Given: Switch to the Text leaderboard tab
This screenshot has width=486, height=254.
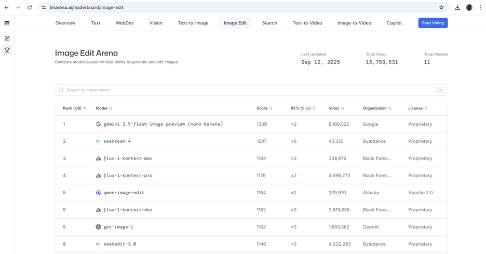Looking at the screenshot, I should coord(96,23).
